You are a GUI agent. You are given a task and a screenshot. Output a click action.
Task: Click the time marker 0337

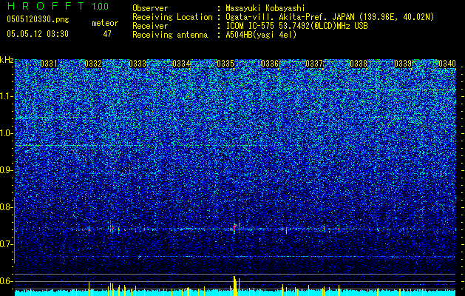pos(314,64)
